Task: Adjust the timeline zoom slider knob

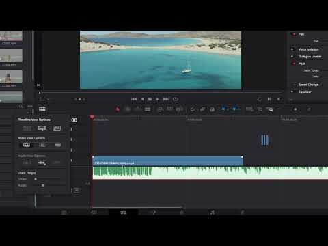Action: [295, 109]
